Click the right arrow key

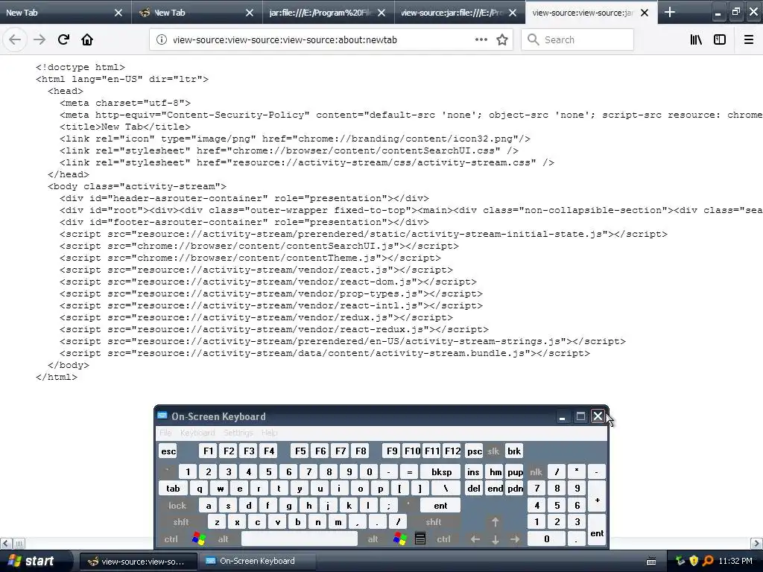(x=515, y=539)
